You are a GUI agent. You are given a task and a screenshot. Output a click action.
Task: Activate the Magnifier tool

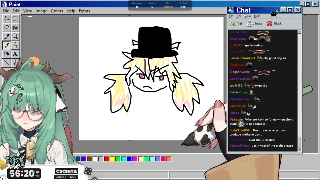[15, 36]
